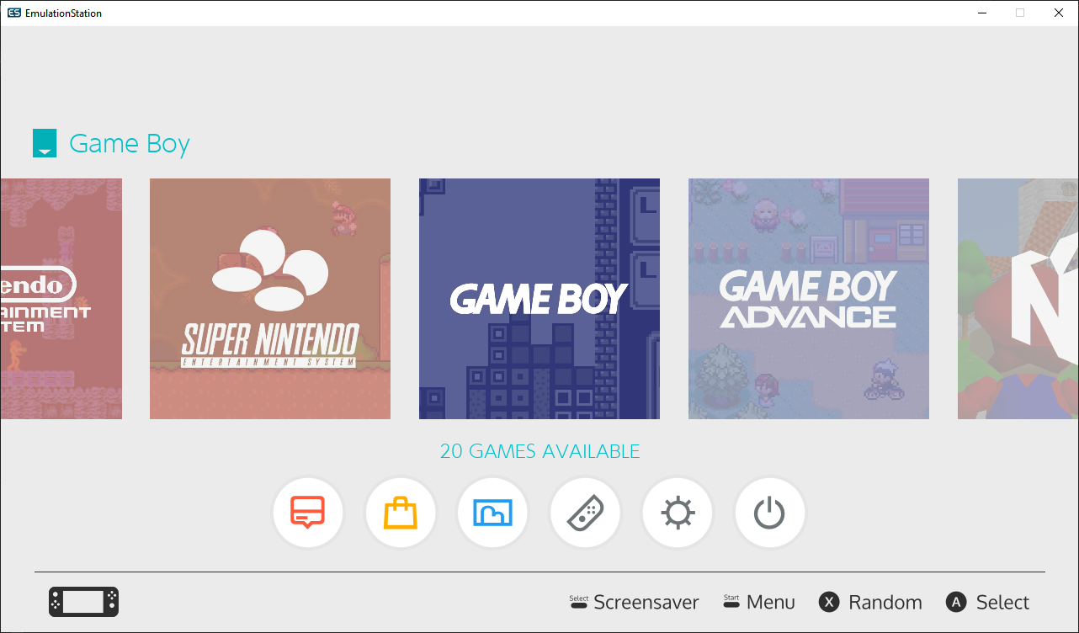This screenshot has height=633, width=1079.
Task: Click the Select hint label
Action: point(1002,603)
